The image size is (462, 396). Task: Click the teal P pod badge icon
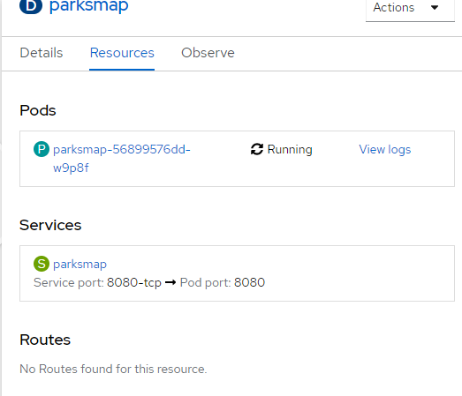point(42,149)
